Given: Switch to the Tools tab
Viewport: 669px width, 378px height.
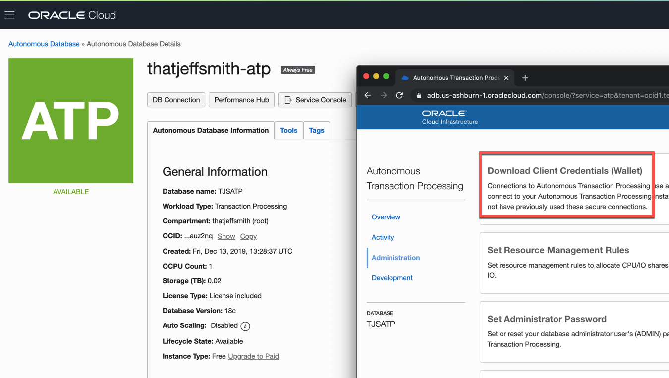Looking at the screenshot, I should (x=289, y=130).
